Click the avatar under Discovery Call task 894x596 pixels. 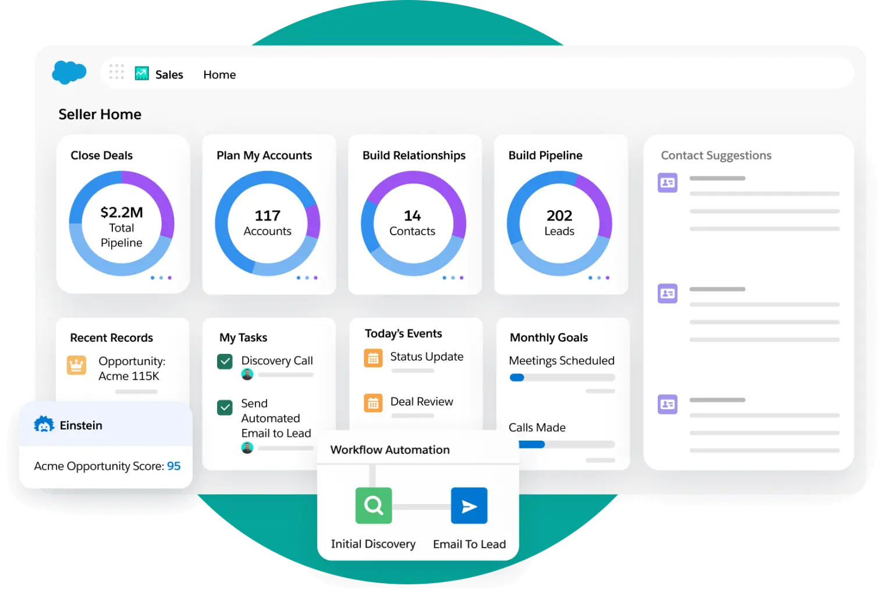click(x=247, y=375)
